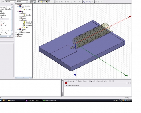Click the Planes icon in tree
This screenshot has width=141, height=113.
pos(18,34)
